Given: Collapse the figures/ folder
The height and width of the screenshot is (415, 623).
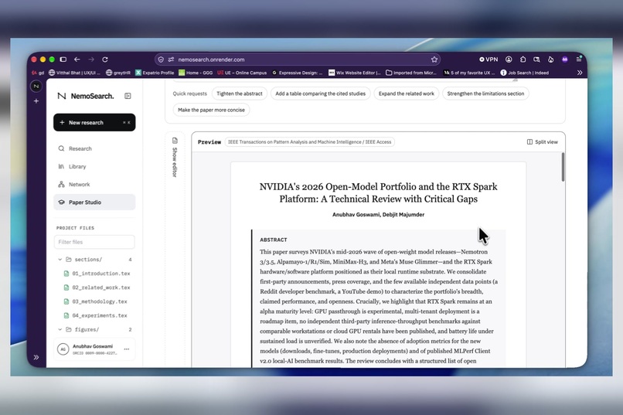Looking at the screenshot, I should click(x=60, y=329).
